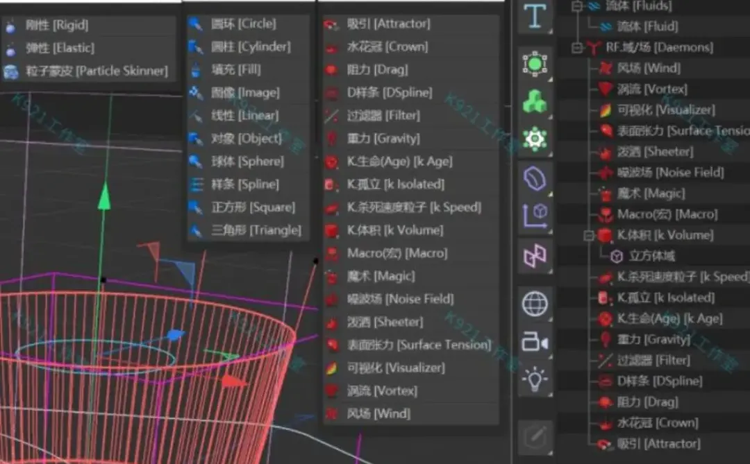
Task: Click the purple bent planes icon
Action: (535, 256)
